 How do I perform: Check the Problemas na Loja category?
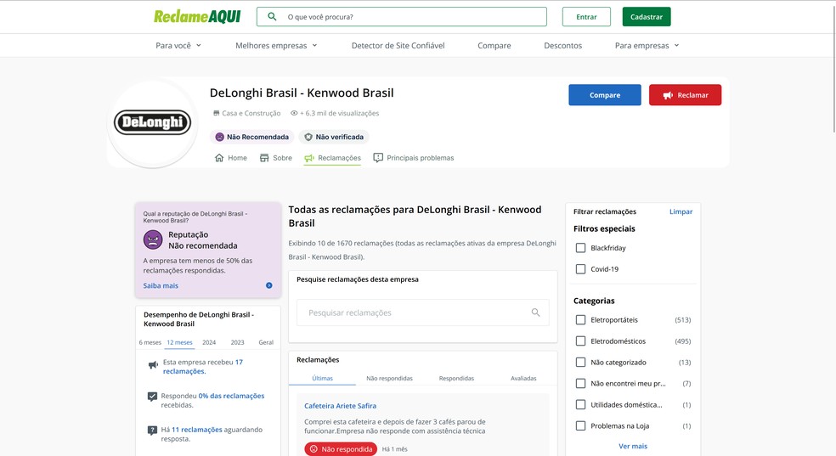(580, 425)
